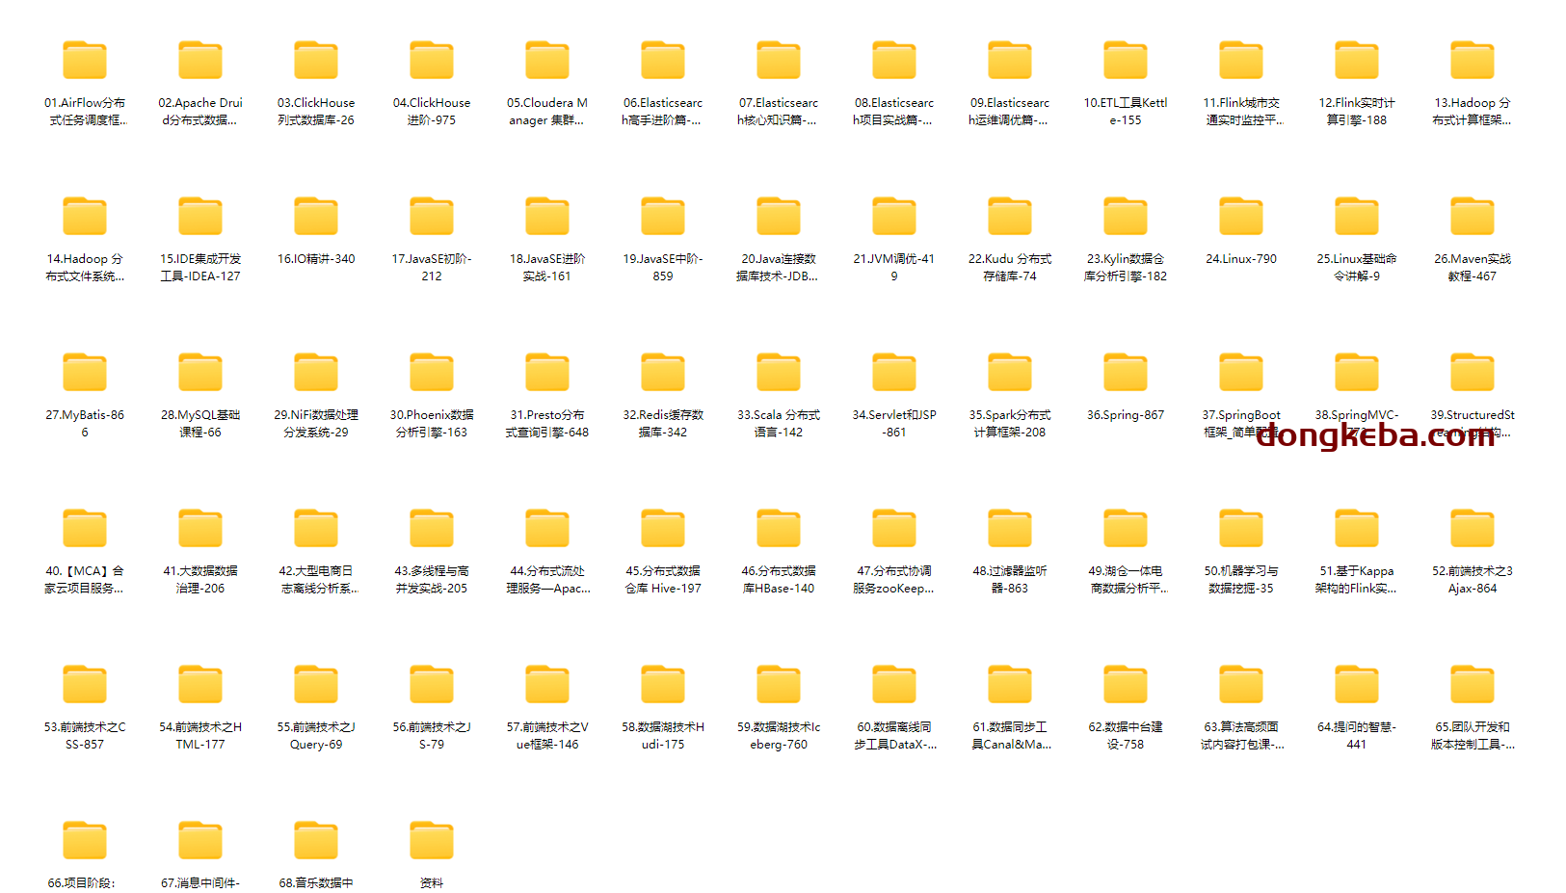
Task: Open folder 28.MySQL基础课程-66
Action: 200,372
